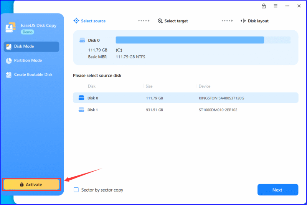Click the EaseUS Disk Copy logo icon
The image size is (307, 205).
pyautogui.click(x=11, y=27)
